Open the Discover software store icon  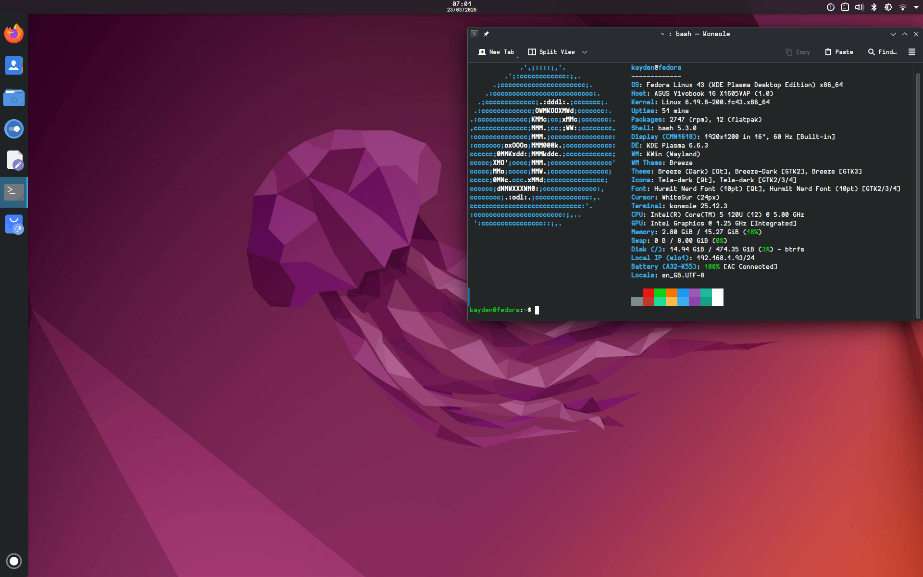(14, 225)
